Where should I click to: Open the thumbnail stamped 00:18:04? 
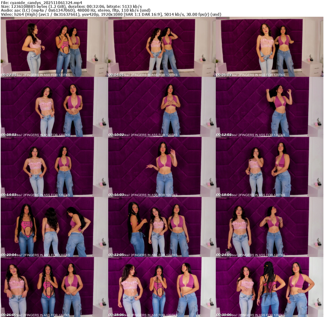pos(270,167)
